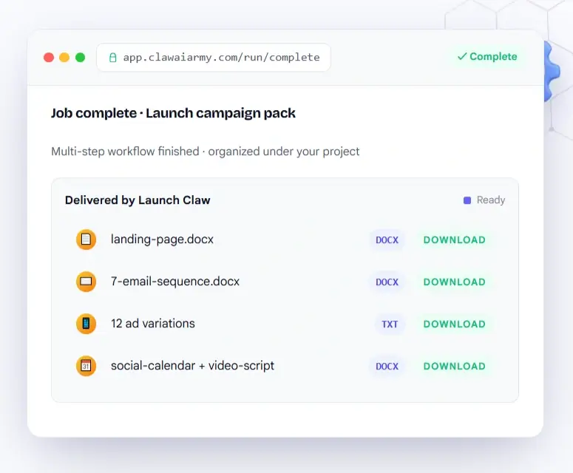Image resolution: width=573 pixels, height=473 pixels.
Task: Click the Ready status label
Action: [491, 200]
